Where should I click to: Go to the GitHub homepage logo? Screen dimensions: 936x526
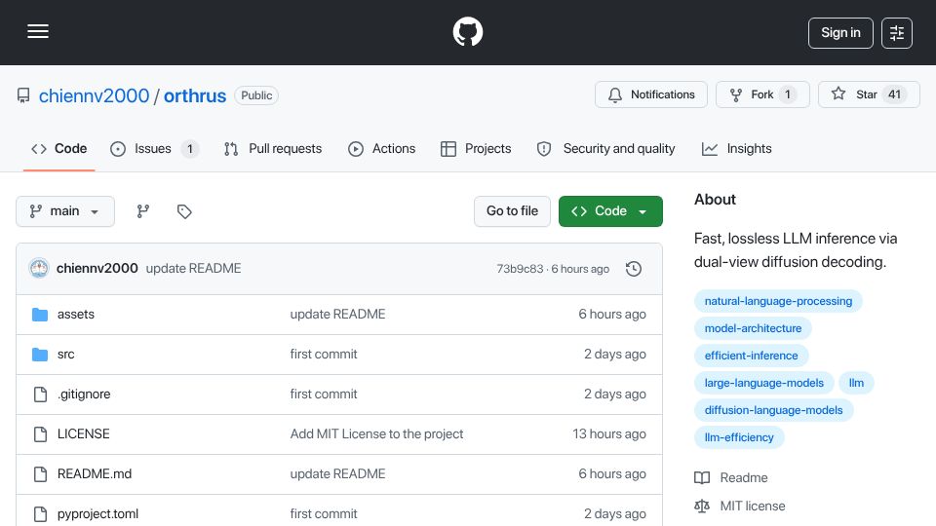(467, 31)
